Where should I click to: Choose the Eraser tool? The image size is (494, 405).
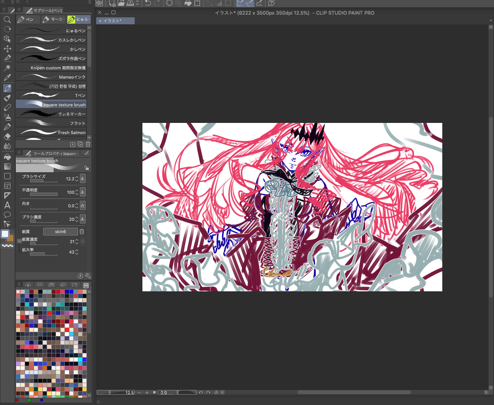click(7, 136)
